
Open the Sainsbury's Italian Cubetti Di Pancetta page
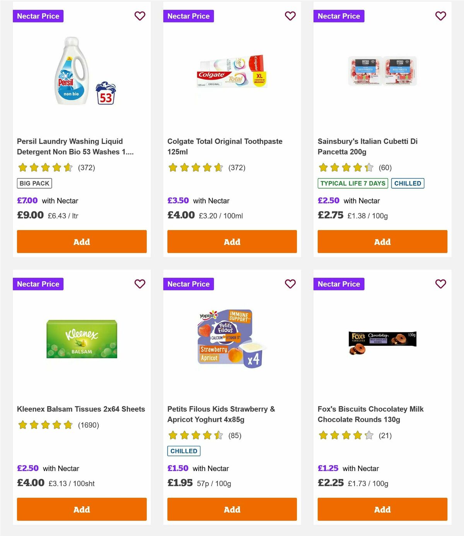coord(367,147)
